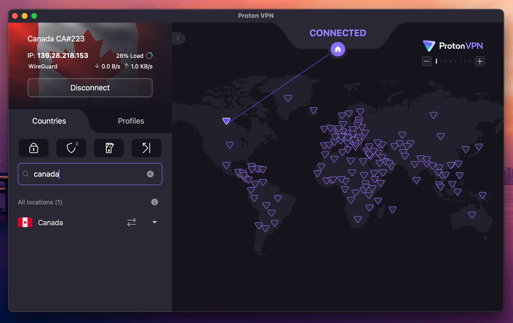
Task: Click the IP address 139.28.218.153
Action: (63, 55)
